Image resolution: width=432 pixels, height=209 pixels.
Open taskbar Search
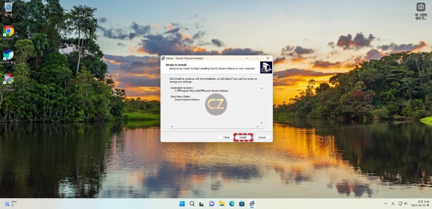tap(192, 204)
